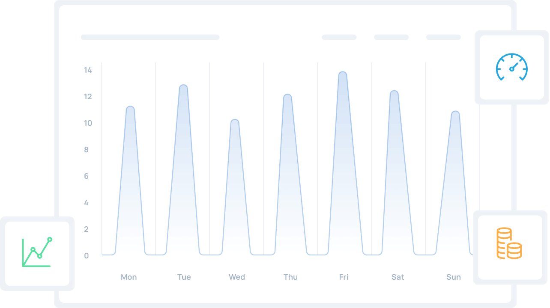Click the 2 value on the y-axis

tap(87, 229)
